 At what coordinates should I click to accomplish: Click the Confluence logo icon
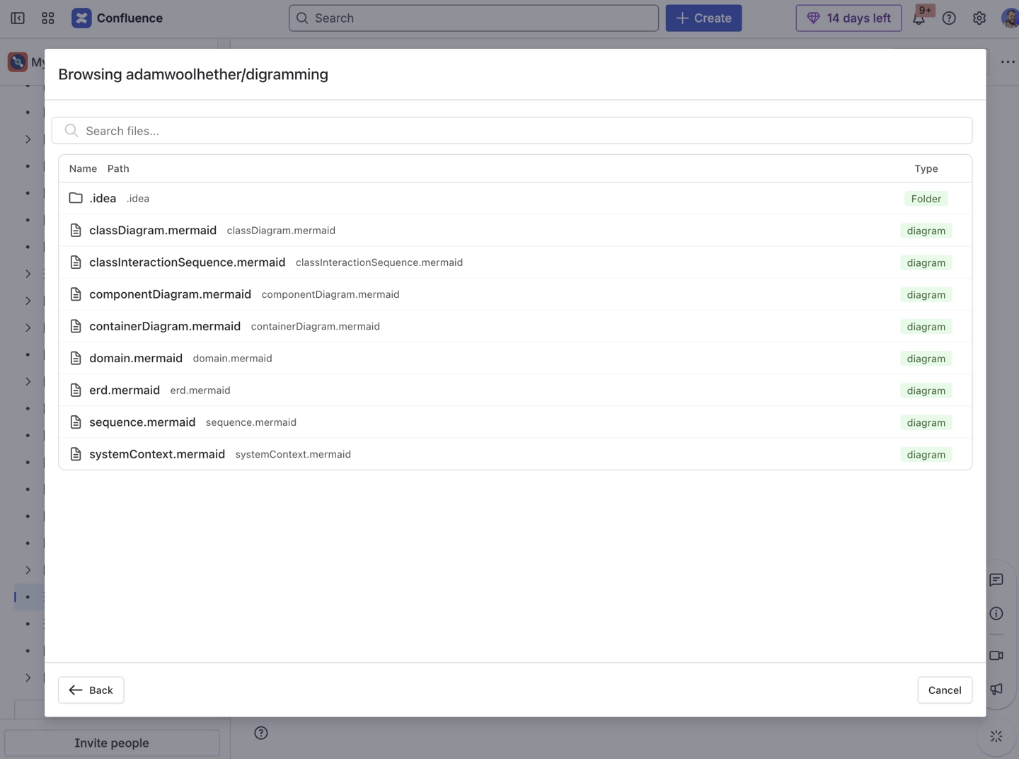(81, 18)
